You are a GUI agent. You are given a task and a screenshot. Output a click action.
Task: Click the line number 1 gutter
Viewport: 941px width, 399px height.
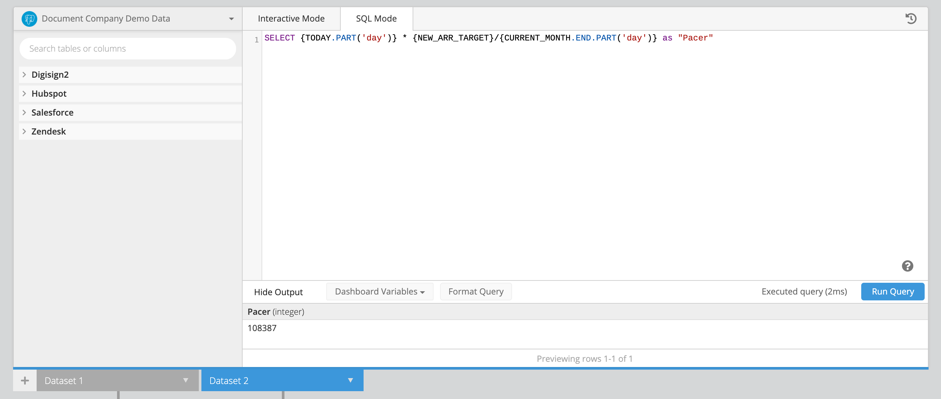[x=256, y=40]
